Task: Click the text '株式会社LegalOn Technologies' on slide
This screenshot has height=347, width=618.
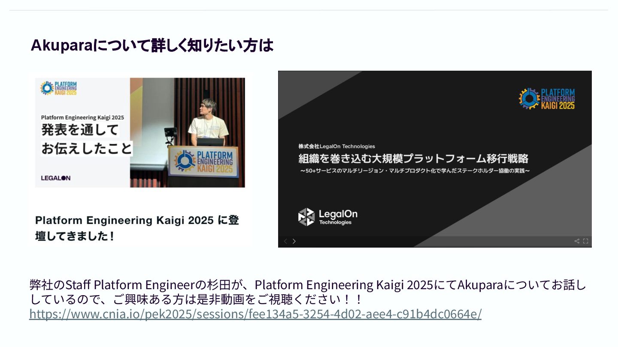Action: 337,146
